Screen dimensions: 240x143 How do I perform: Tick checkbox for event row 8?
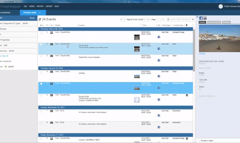coord(41,123)
